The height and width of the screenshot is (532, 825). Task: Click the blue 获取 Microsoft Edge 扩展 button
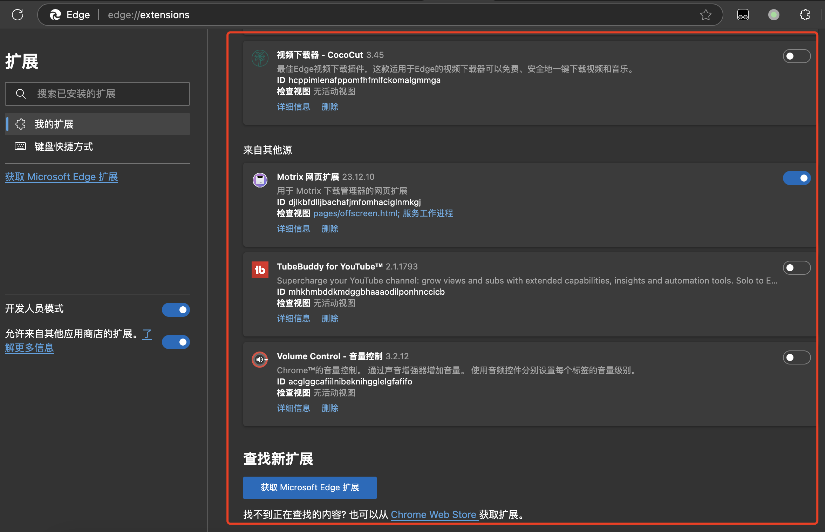click(x=310, y=487)
